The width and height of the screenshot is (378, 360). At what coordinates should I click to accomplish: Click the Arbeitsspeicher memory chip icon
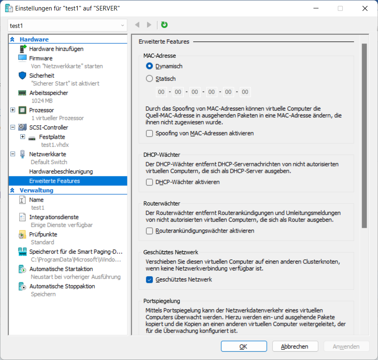22,93
